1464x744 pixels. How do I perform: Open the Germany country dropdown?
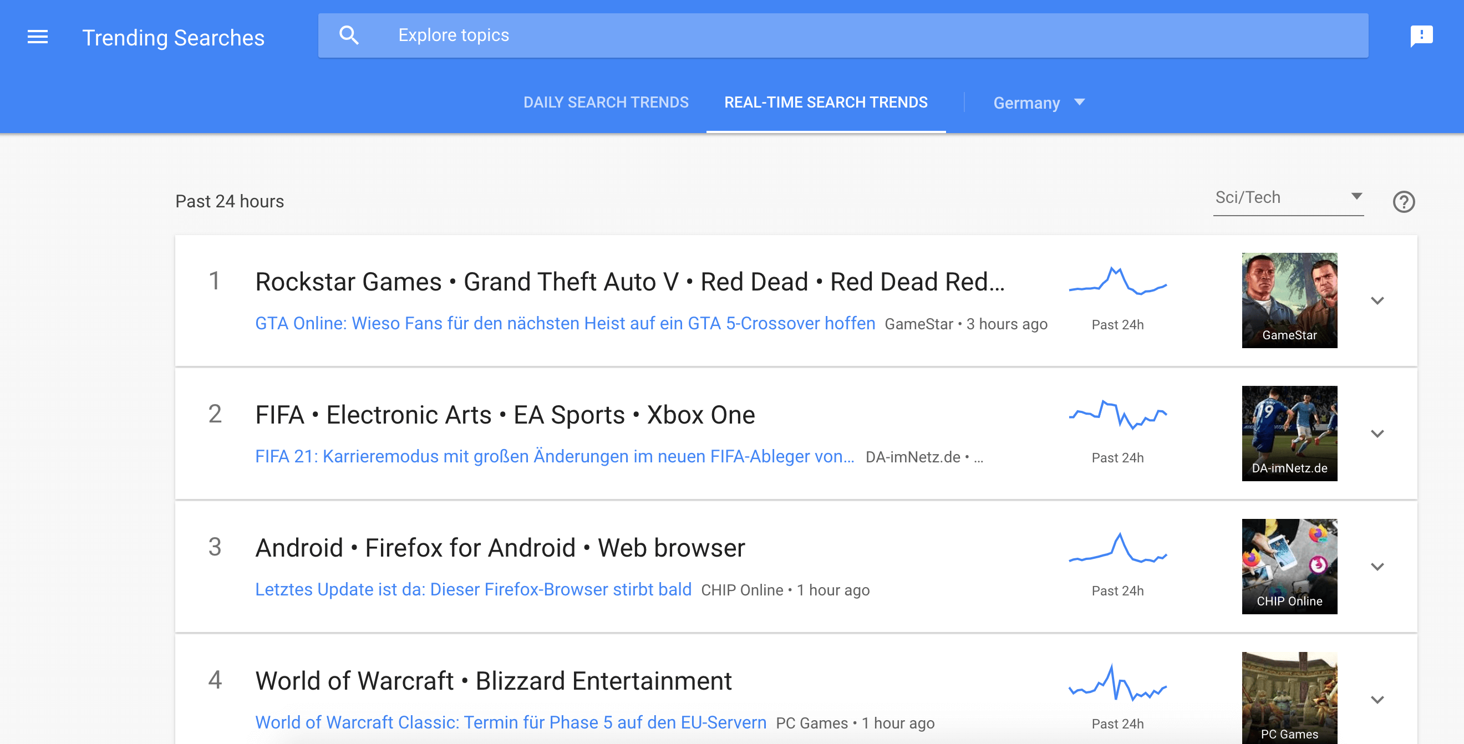[1038, 103]
